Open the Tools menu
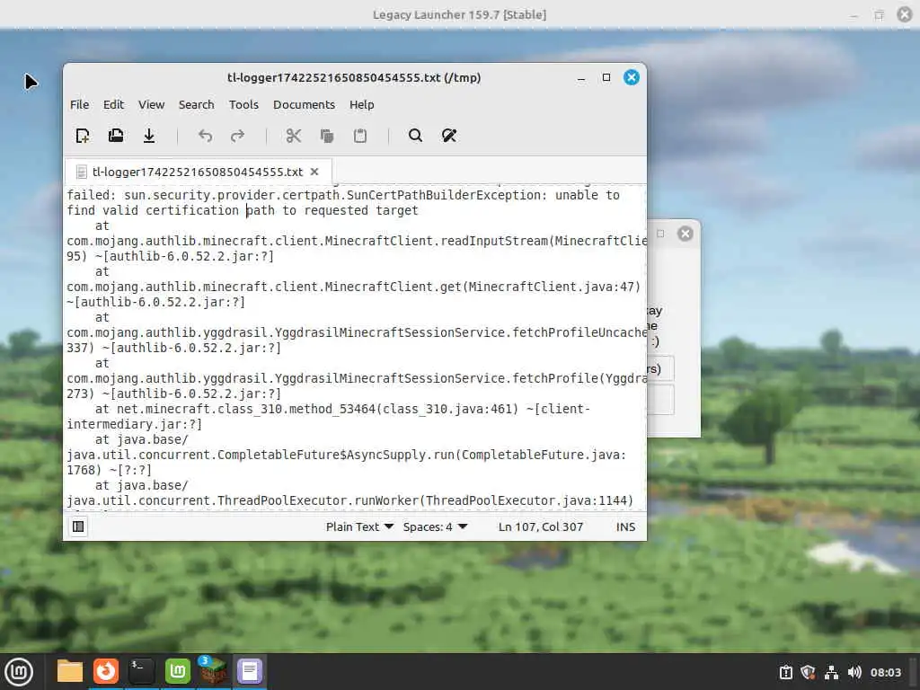This screenshot has height=690, width=920. [243, 104]
